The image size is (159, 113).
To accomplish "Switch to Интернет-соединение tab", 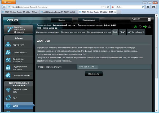I will tap(47, 32).
